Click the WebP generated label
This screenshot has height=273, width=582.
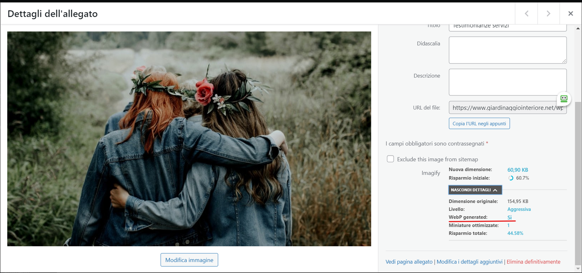[x=468, y=218]
